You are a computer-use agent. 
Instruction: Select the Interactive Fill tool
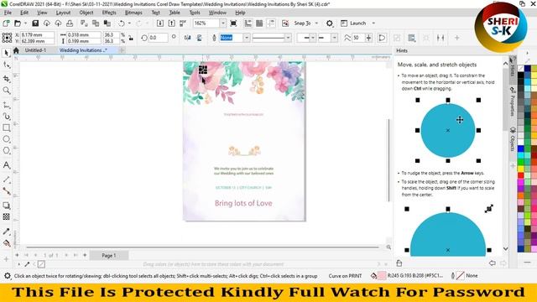(x=6, y=243)
